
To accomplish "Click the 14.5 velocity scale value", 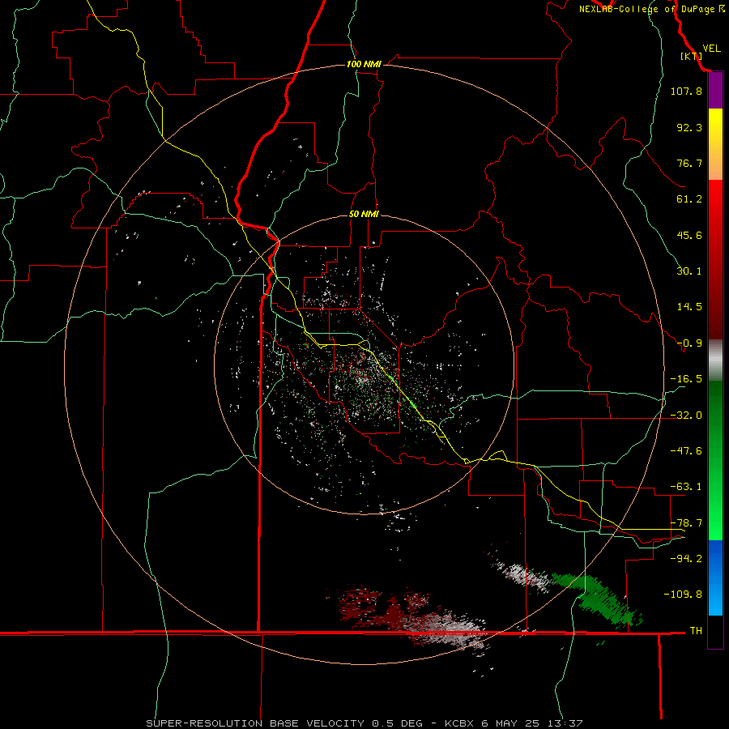I will tap(689, 307).
